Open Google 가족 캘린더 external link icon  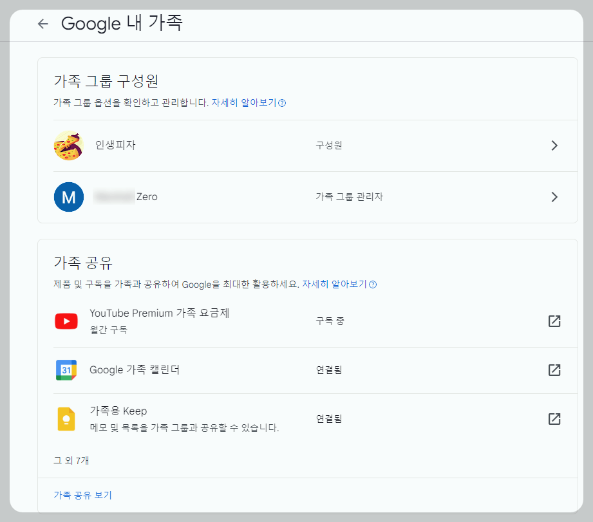(x=554, y=369)
